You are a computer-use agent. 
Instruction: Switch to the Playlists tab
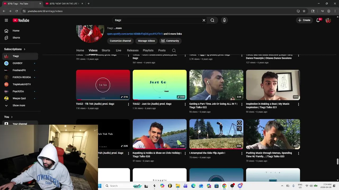click(x=148, y=50)
